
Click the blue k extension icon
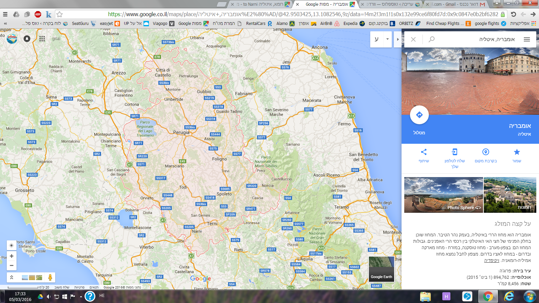[49, 14]
